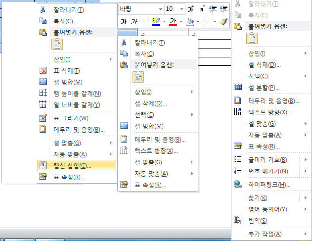Toggle Bold (가) in the mini toolbar

pyautogui.click(x=124, y=21)
